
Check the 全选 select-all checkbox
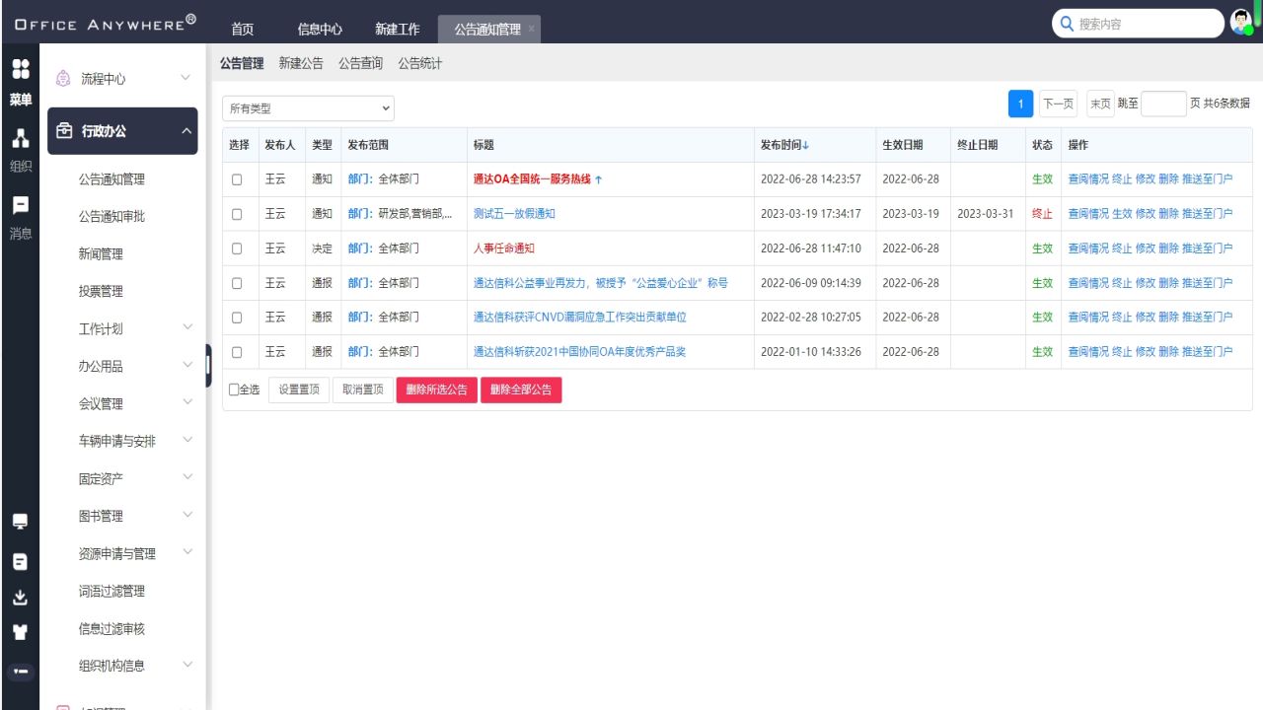click(x=232, y=390)
